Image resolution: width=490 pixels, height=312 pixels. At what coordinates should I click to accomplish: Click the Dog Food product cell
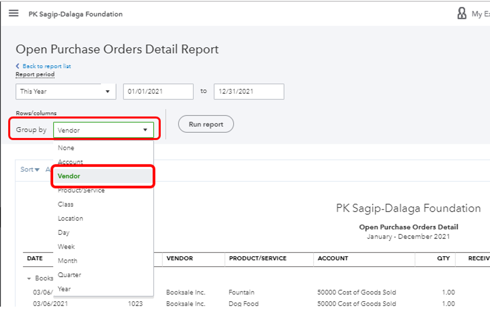tap(244, 303)
